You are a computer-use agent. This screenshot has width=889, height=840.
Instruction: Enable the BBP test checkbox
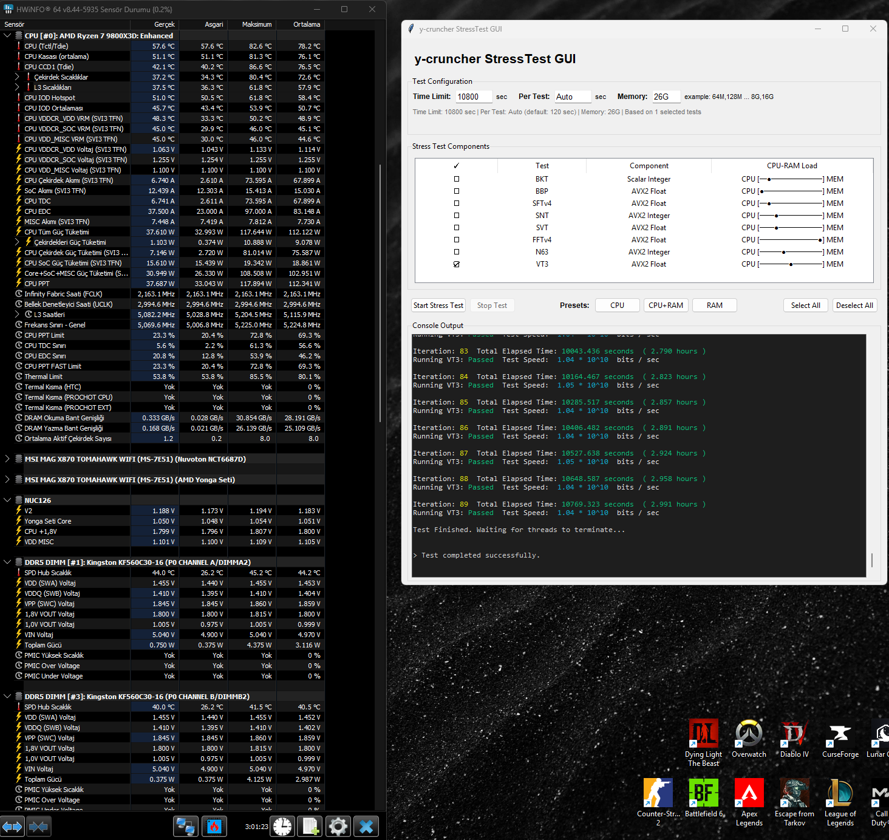[457, 191]
